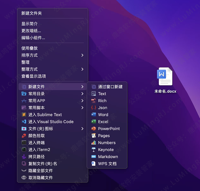Click the 进入 iTerm2 label
200x191 pixels.
click(x=39, y=150)
